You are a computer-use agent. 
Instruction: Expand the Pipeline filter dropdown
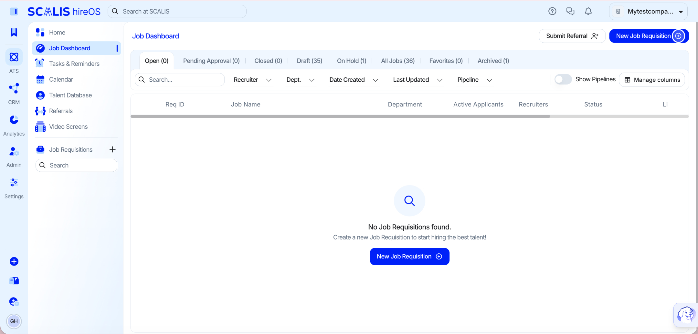point(475,80)
